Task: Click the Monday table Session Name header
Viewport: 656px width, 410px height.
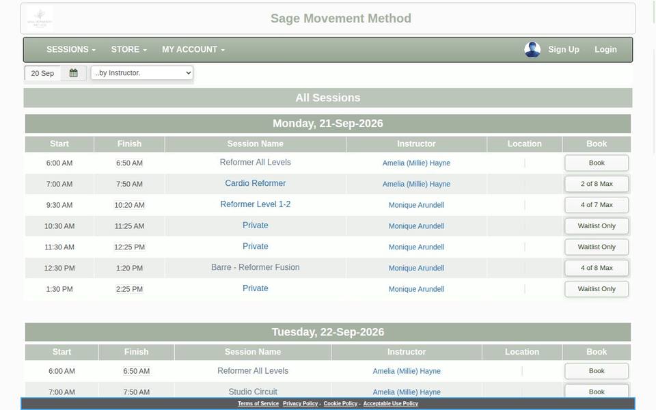Action: coord(255,144)
